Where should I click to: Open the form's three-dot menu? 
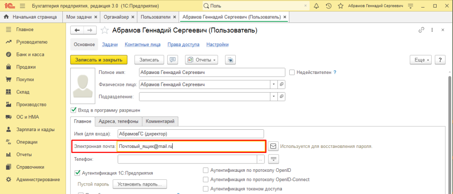(432, 30)
